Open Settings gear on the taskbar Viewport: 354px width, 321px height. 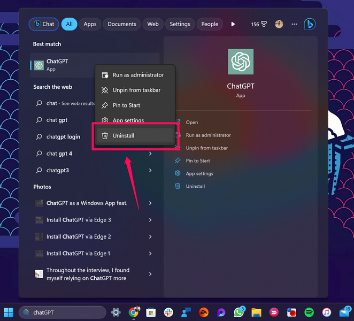pyautogui.click(x=116, y=312)
